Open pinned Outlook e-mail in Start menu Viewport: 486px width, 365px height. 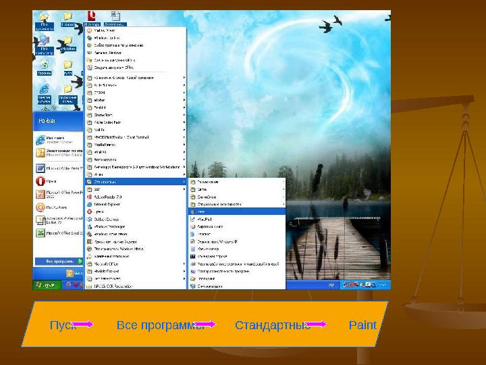click(59, 152)
